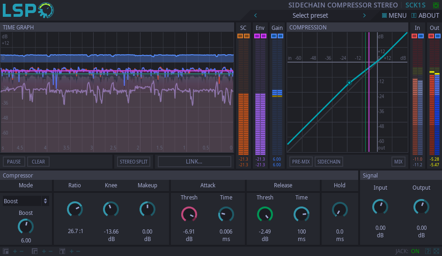The width and height of the screenshot is (442, 256).
Task: Click the Makeup gain knob
Action: 147,209
